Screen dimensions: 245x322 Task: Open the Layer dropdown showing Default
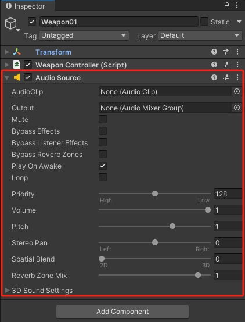[x=200, y=35]
